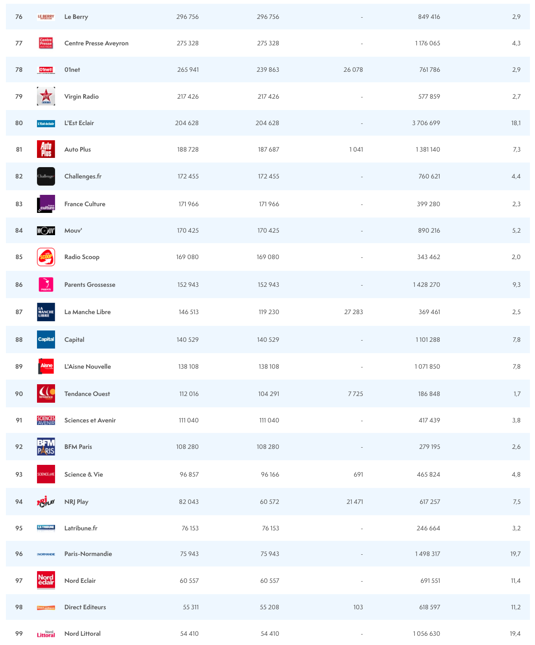Open the Latribune.fr site name
535x645 pixels.
point(81,528)
